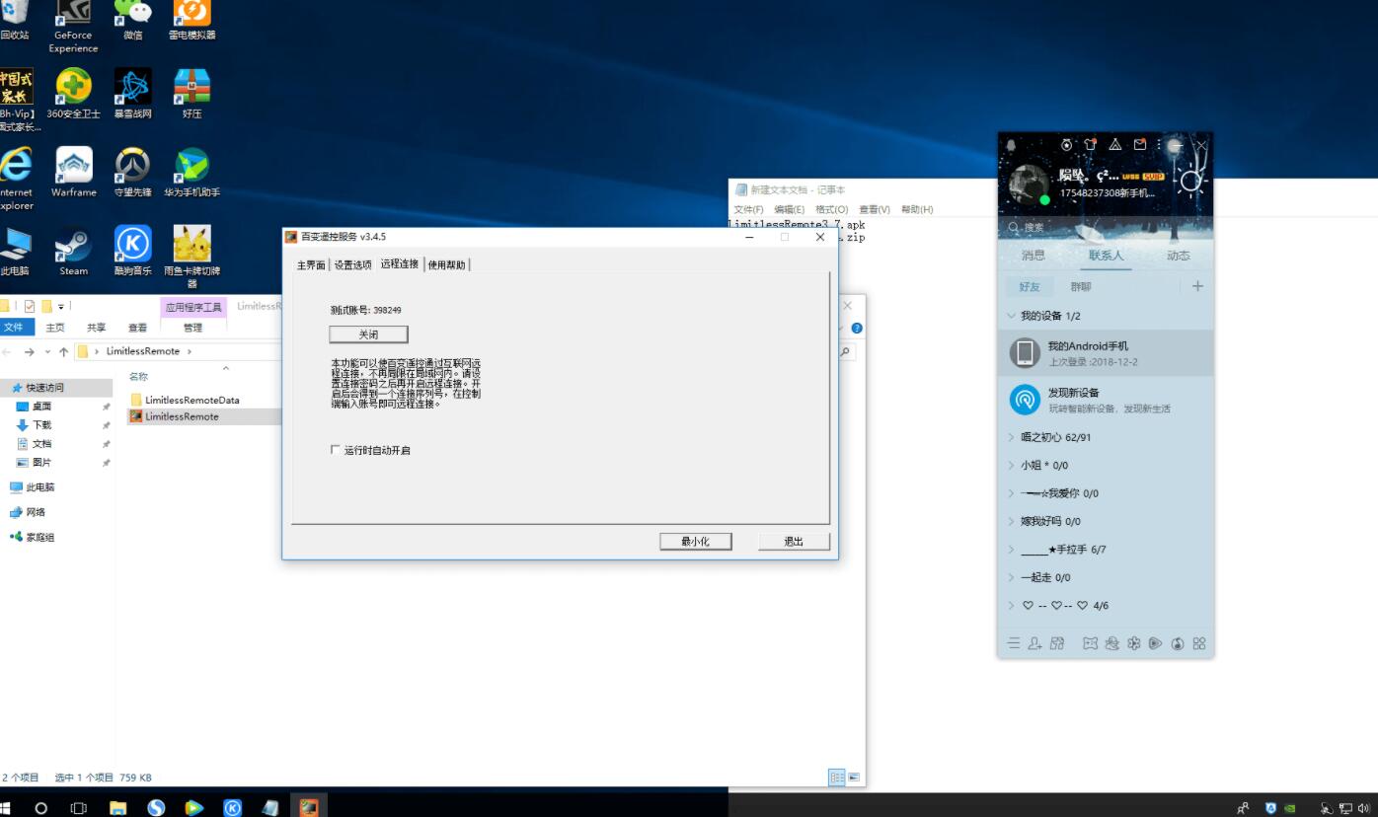Expand 我的设备 group in QQ
Screen dimensions: 1378x817
click(1011, 316)
